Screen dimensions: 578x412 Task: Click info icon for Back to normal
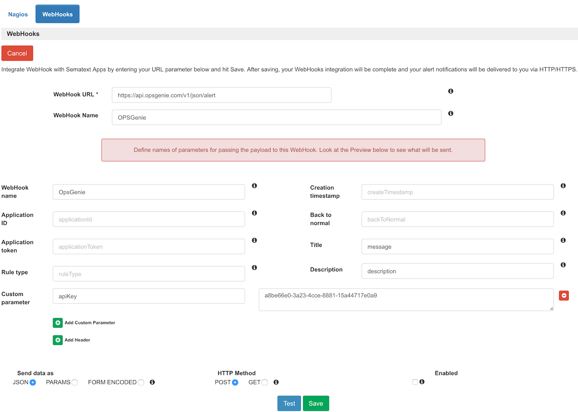(x=563, y=213)
